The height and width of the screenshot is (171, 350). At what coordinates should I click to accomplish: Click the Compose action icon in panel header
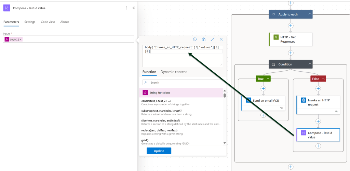point(7,8)
